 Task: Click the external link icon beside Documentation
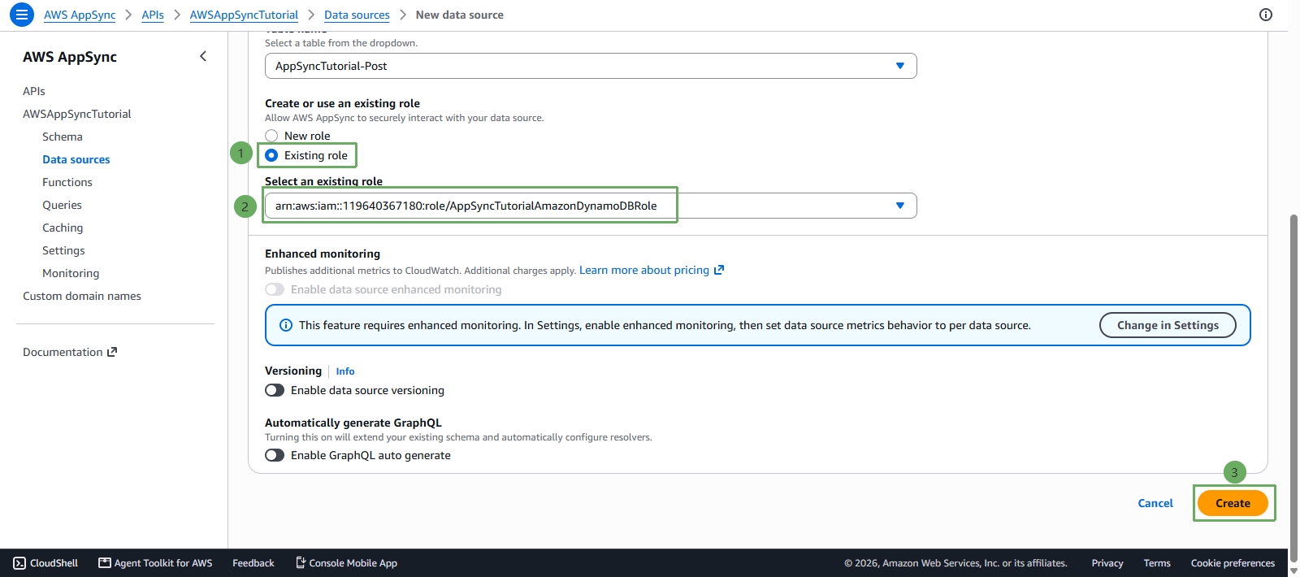click(112, 352)
